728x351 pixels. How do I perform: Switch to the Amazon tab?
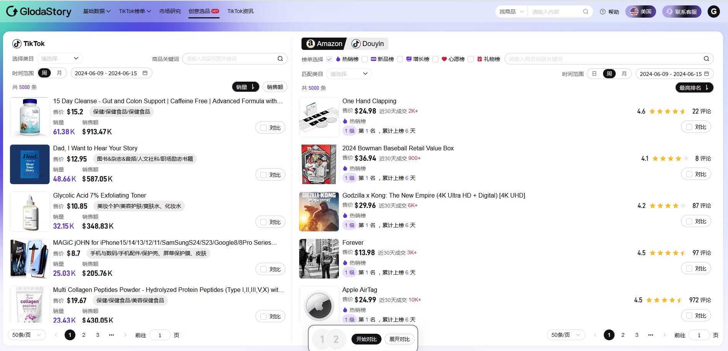coord(324,44)
